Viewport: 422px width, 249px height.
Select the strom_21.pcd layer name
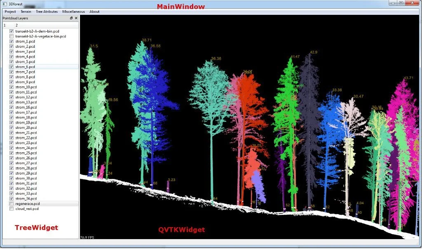pos(26,133)
